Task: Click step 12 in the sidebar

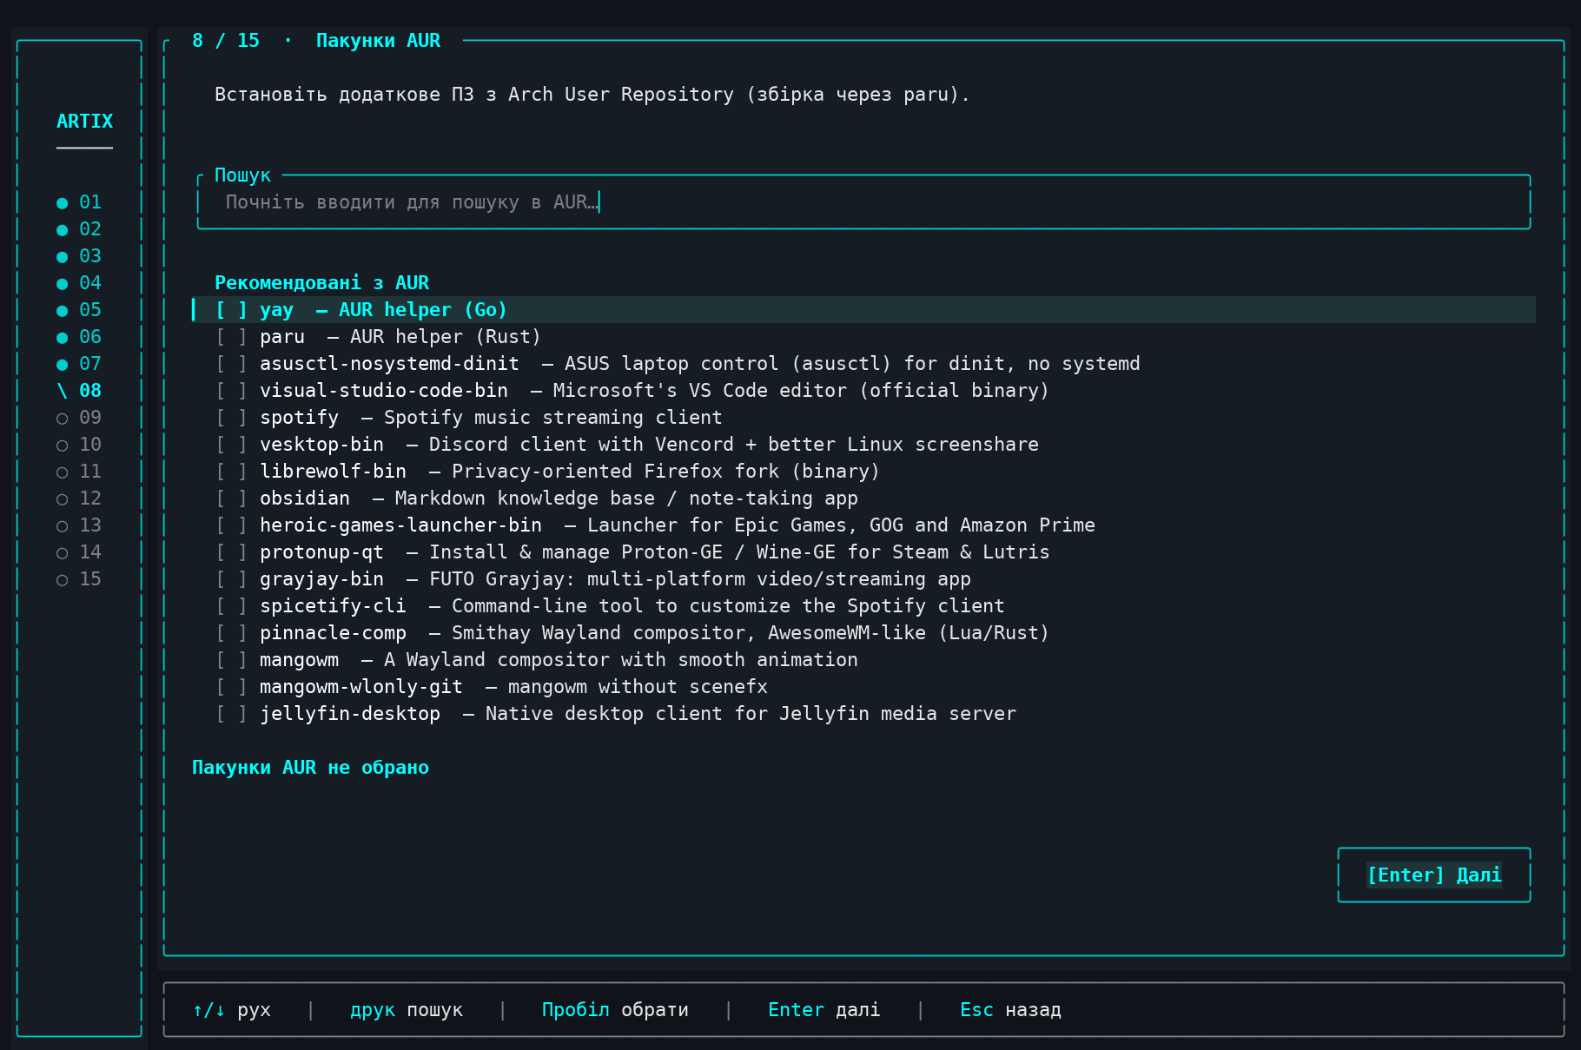Action: click(x=79, y=499)
